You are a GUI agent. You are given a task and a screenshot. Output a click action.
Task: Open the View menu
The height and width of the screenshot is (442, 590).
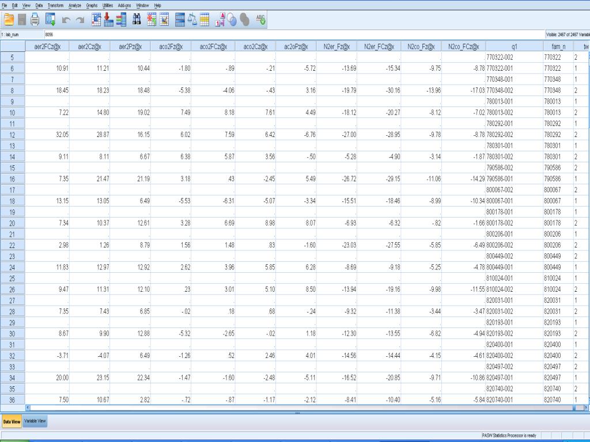point(27,5)
